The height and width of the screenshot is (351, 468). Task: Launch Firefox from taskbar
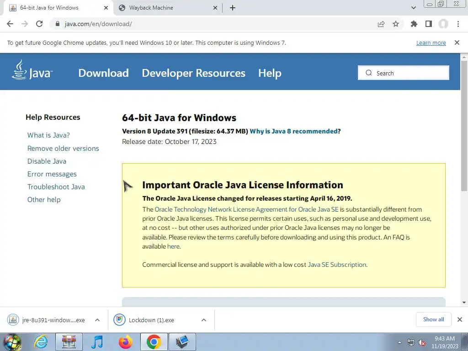click(x=125, y=342)
